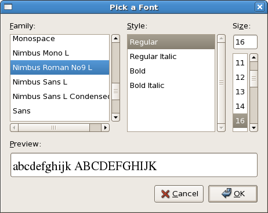Click Size list scroll up arrow
268x213 pixels.
coord(253,57)
